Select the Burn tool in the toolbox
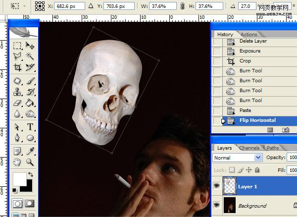The height and width of the screenshot is (217, 297). coord(30,114)
